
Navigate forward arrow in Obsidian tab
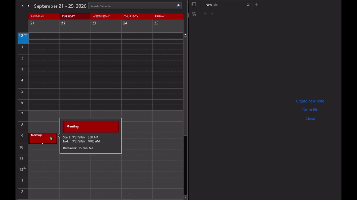pos(212,14)
